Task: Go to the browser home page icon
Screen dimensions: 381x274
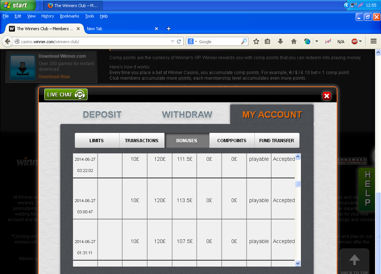Action: 294,42
